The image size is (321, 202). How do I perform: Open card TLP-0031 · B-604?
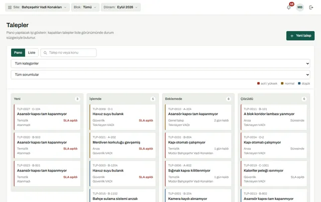[x=198, y=145]
